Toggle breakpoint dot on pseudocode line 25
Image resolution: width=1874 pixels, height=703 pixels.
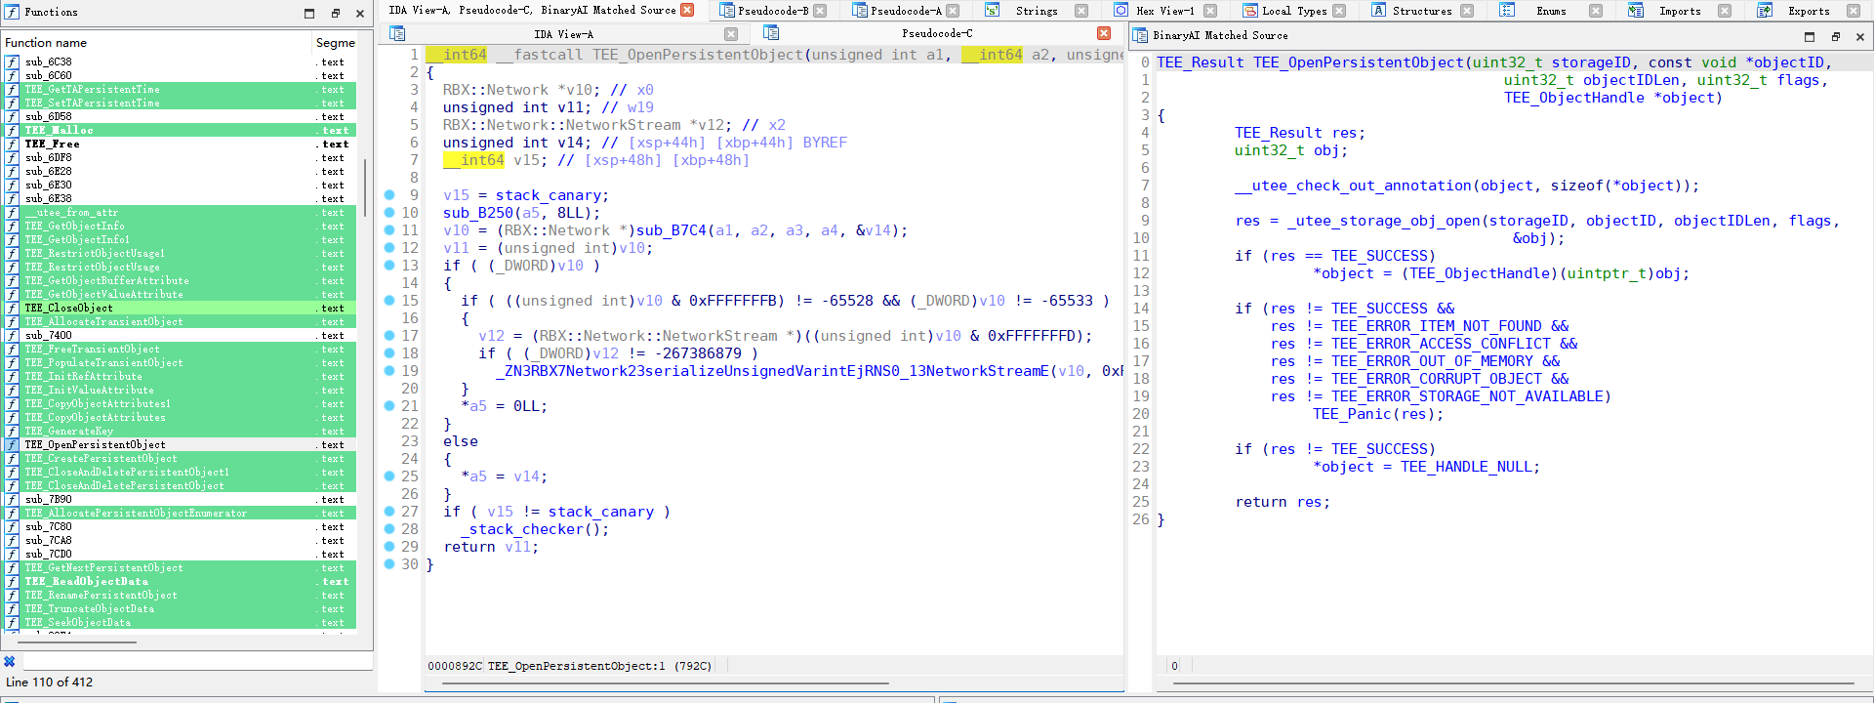[389, 476]
